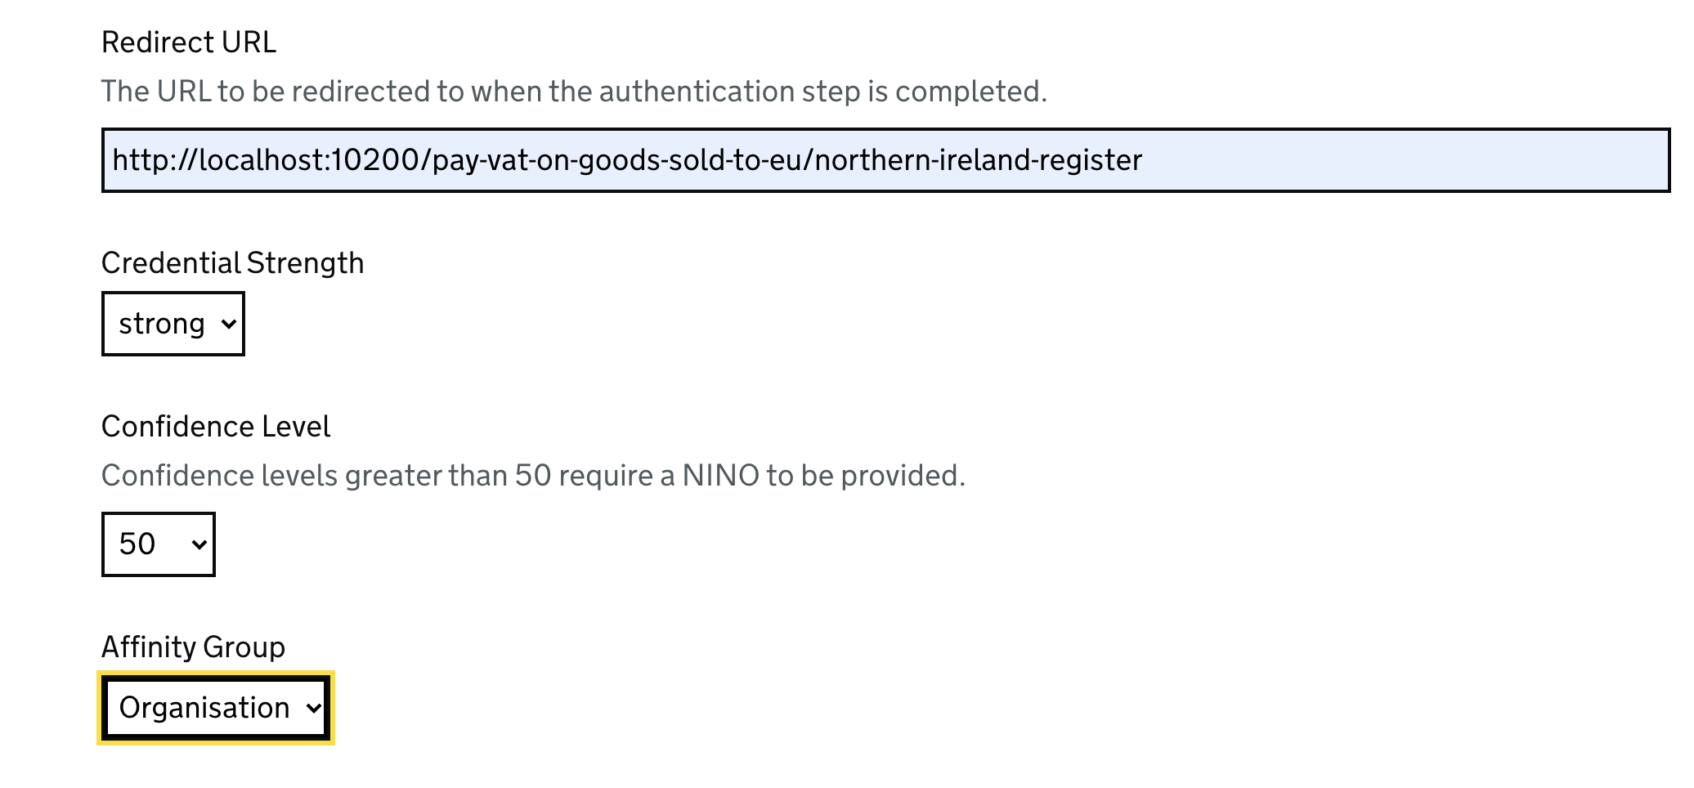Focus the yellow-highlighted Affinity Group control
The height and width of the screenshot is (788, 1694).
click(215, 708)
